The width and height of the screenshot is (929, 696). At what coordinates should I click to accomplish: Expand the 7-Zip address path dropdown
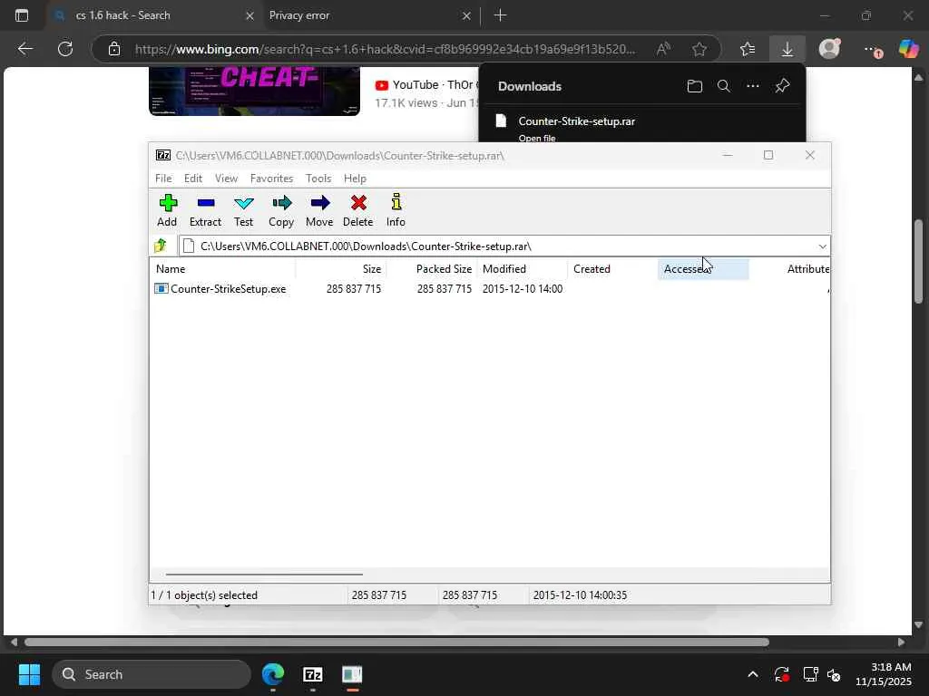pos(822,246)
